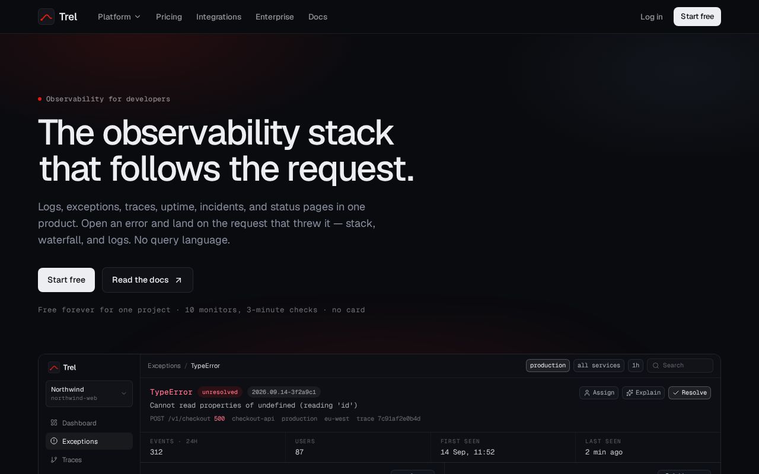Click the Observability for developers tagline
Screen dimensions: 759x474
coord(108,99)
